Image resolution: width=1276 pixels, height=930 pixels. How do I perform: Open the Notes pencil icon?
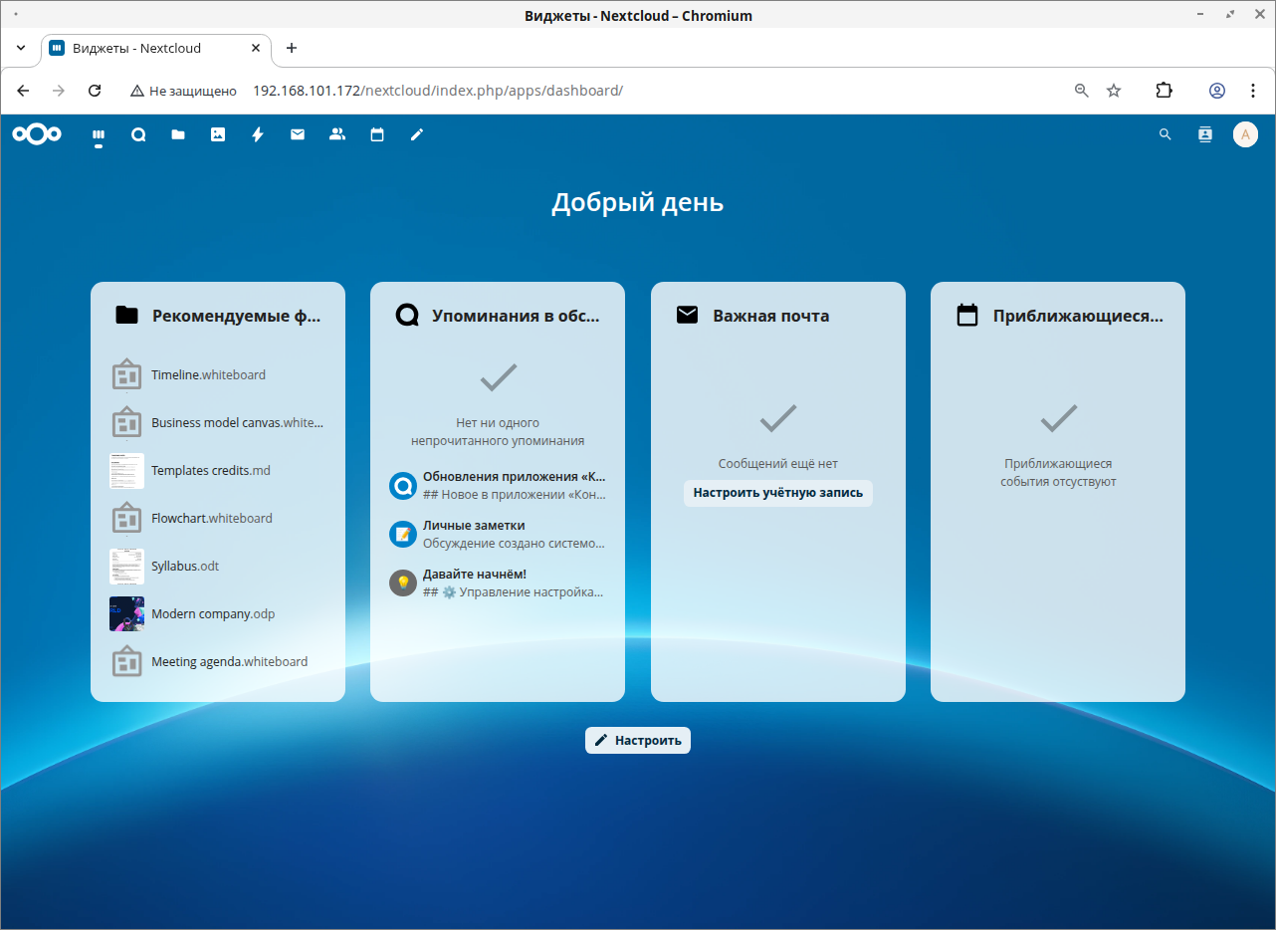pos(417,134)
